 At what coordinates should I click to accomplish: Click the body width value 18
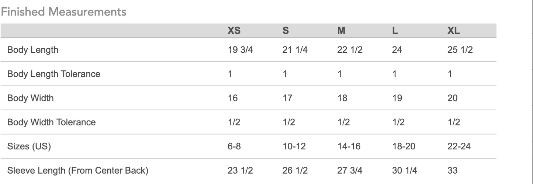point(343,98)
